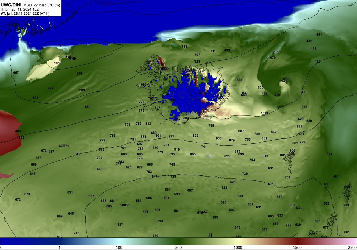The image size is (357, 250).
Task: Click the 719 height value
Action: [x=184, y=46]
